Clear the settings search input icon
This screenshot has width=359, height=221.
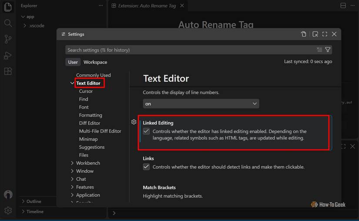(x=319, y=50)
